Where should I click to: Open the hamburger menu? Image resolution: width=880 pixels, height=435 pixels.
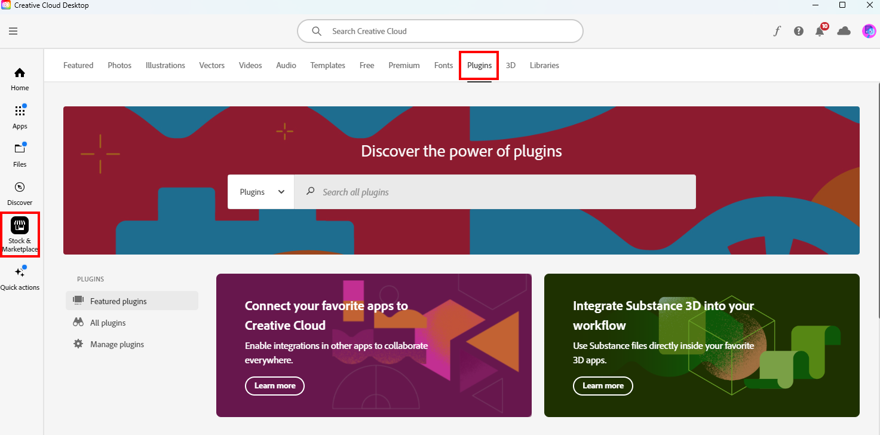[13, 30]
